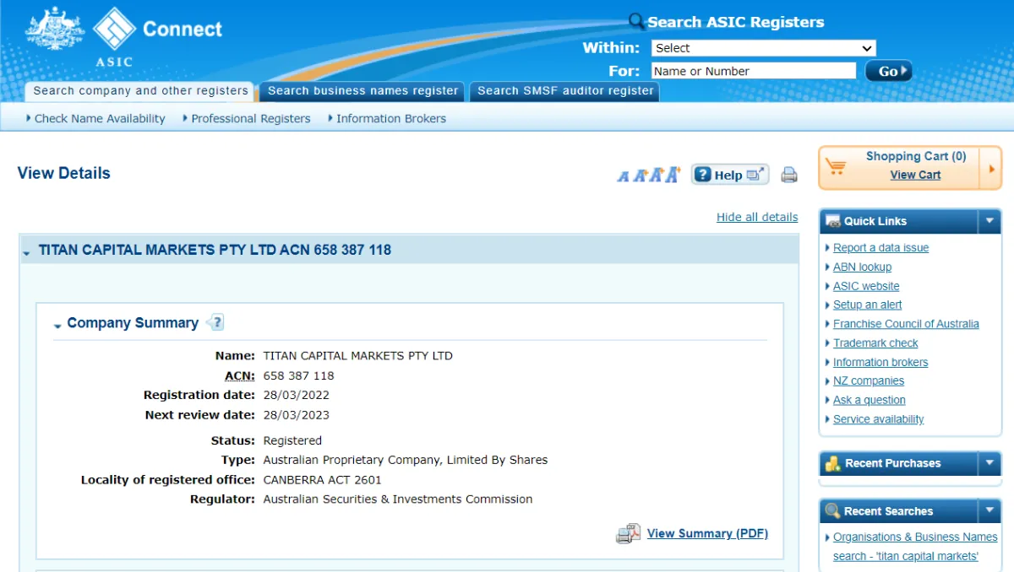Open Service availability link
This screenshot has width=1014, height=572.
point(878,419)
